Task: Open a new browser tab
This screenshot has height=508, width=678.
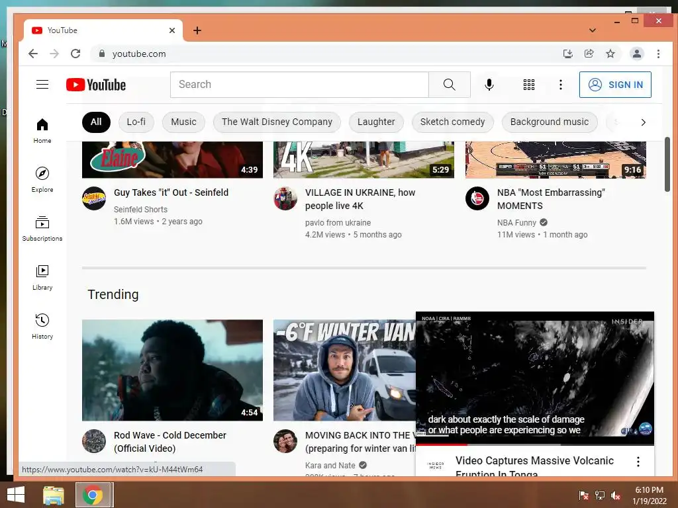Action: pos(197,30)
